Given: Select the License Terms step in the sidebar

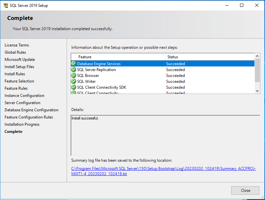Looking at the screenshot, I should (x=17, y=45).
